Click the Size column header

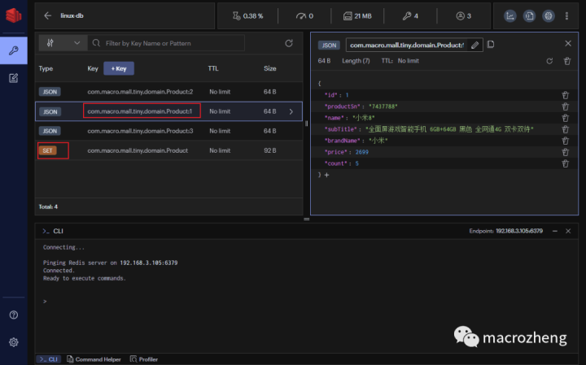(x=270, y=68)
